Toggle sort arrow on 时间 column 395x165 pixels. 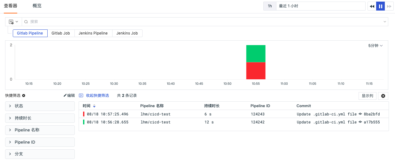point(94,106)
